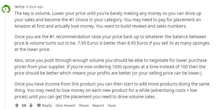This screenshot has width=217, height=110.
Task: Click the "5 days ago" timestamp
Action: 35,7
